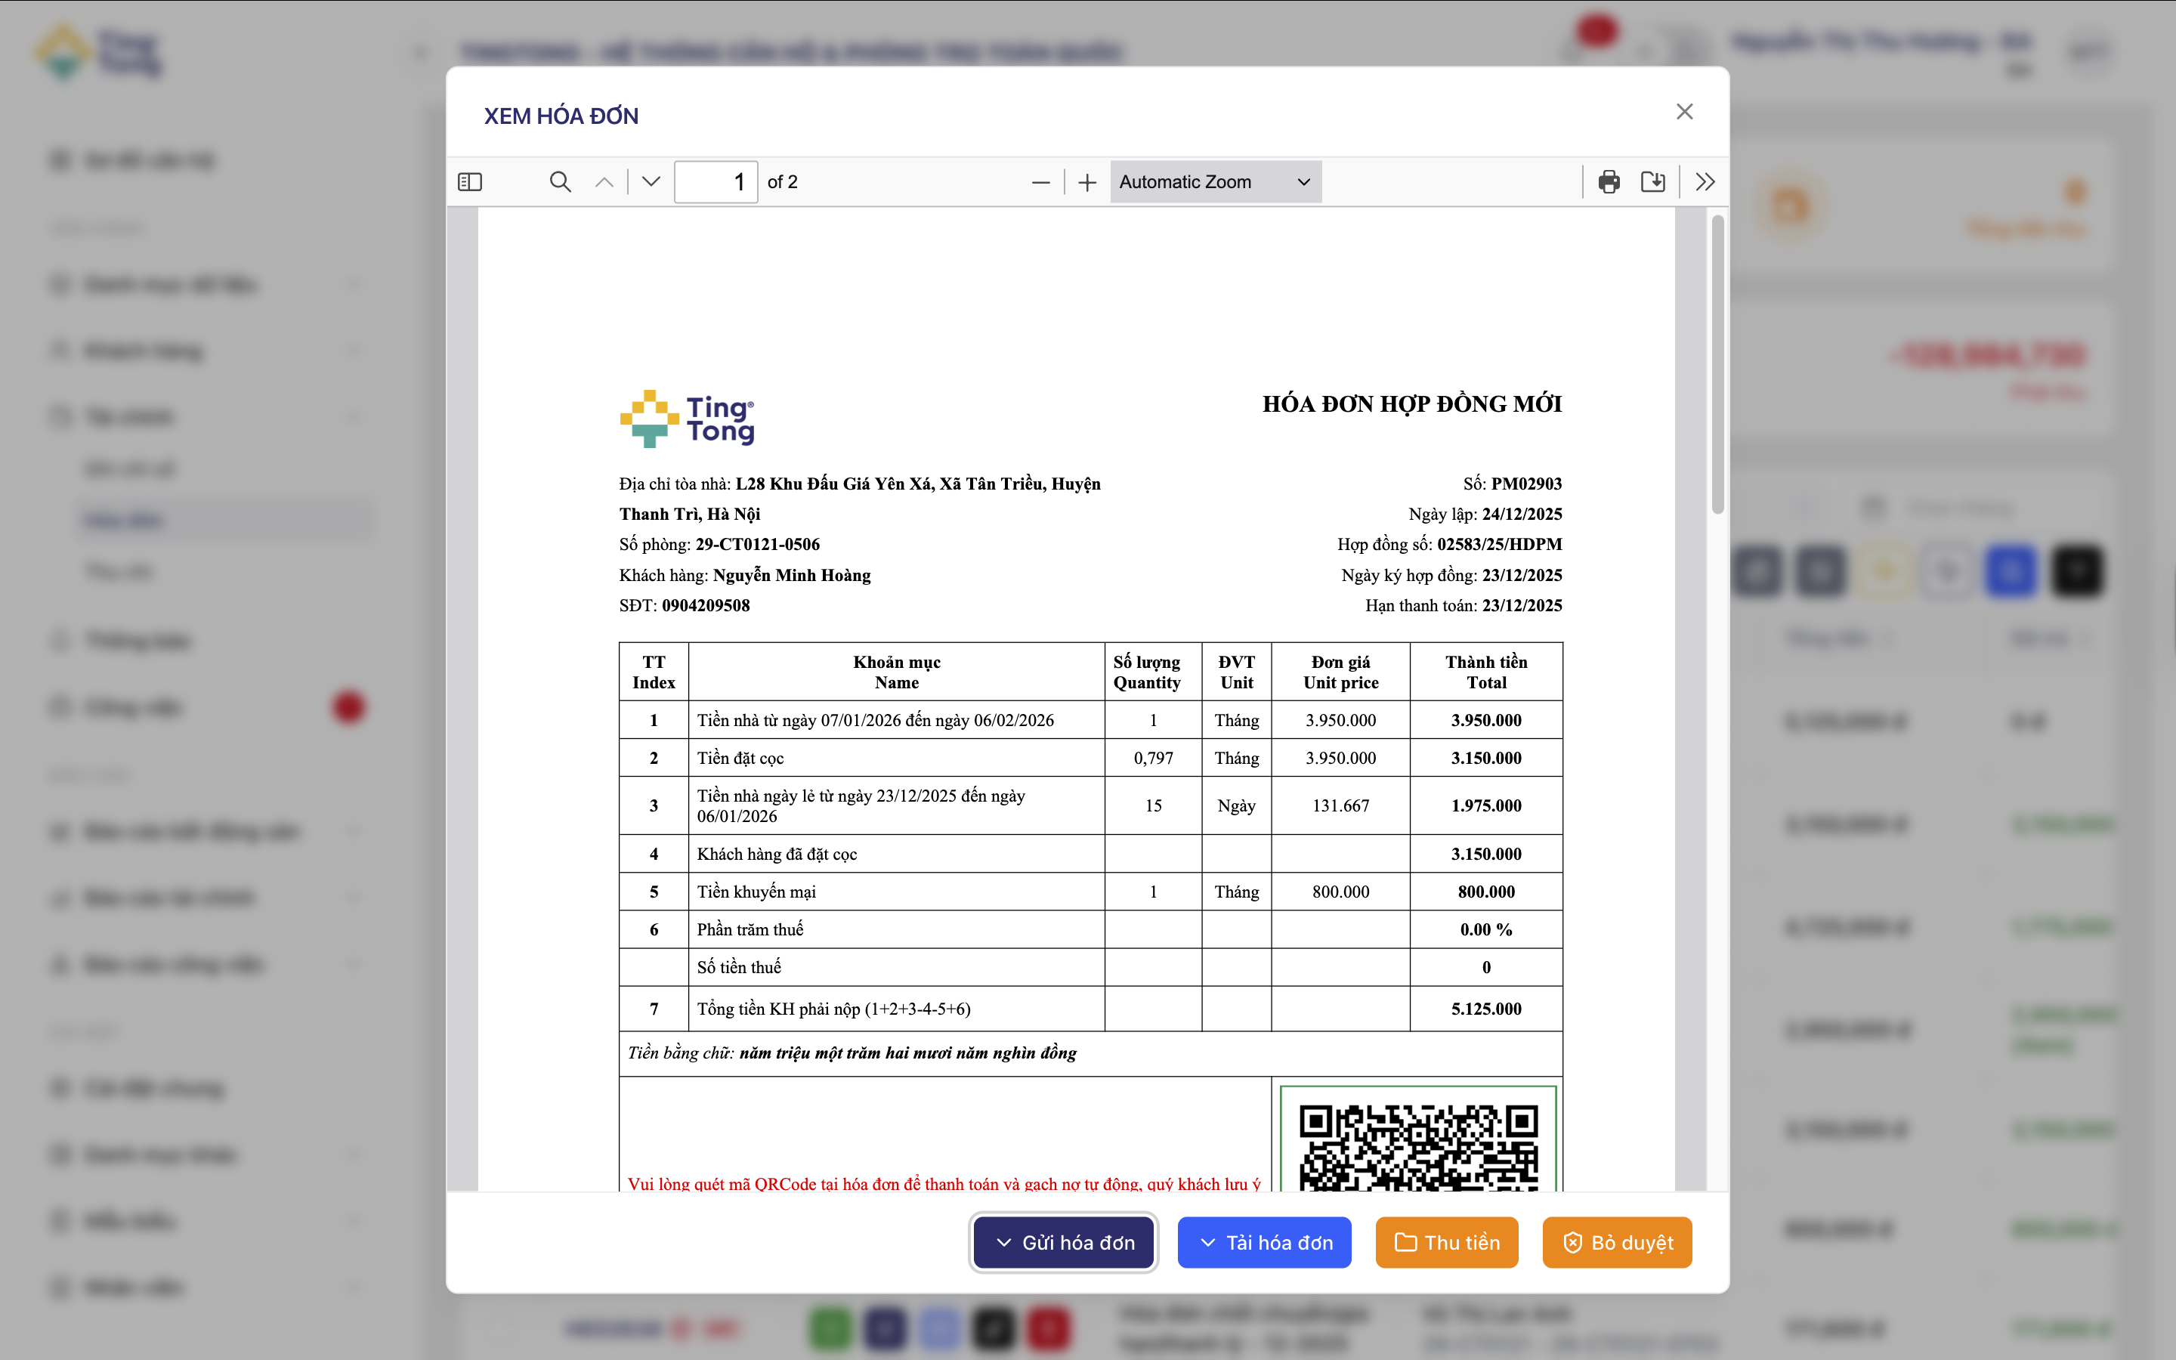Go to previous page arrow
The height and width of the screenshot is (1360, 2176).
click(x=604, y=181)
